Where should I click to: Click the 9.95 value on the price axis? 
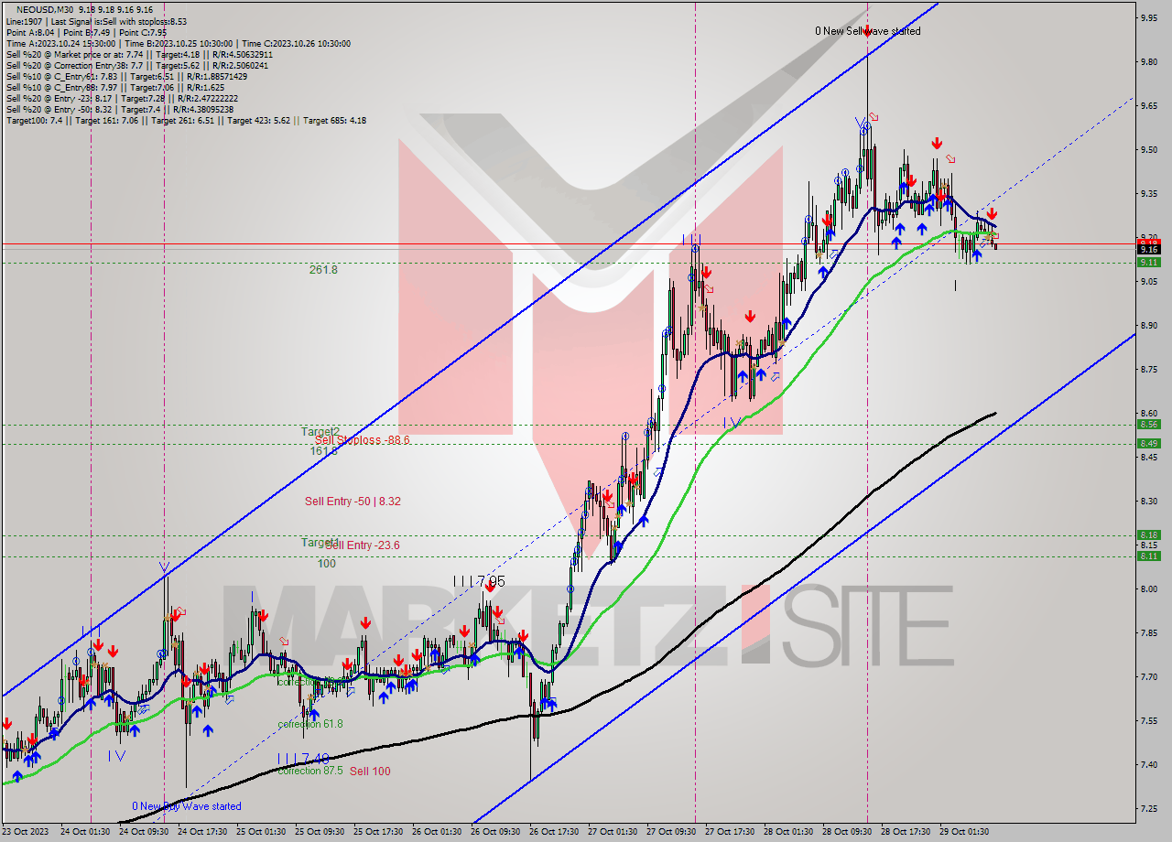click(1149, 17)
